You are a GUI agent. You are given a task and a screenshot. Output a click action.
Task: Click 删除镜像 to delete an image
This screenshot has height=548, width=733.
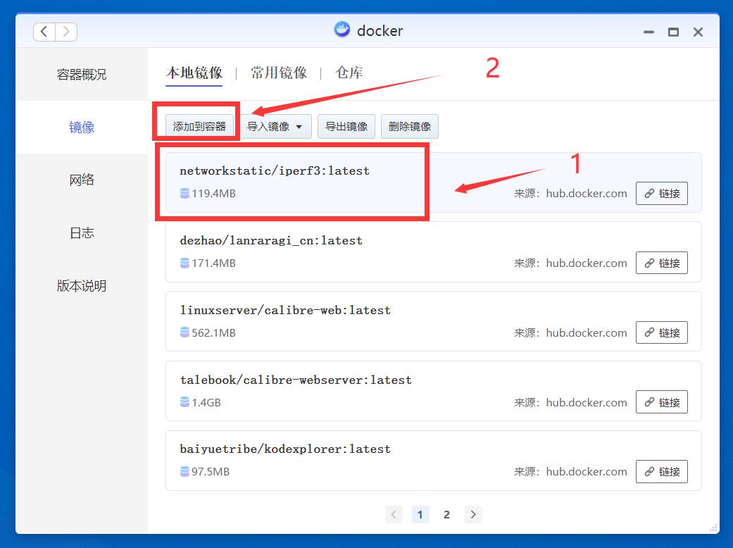pos(409,126)
